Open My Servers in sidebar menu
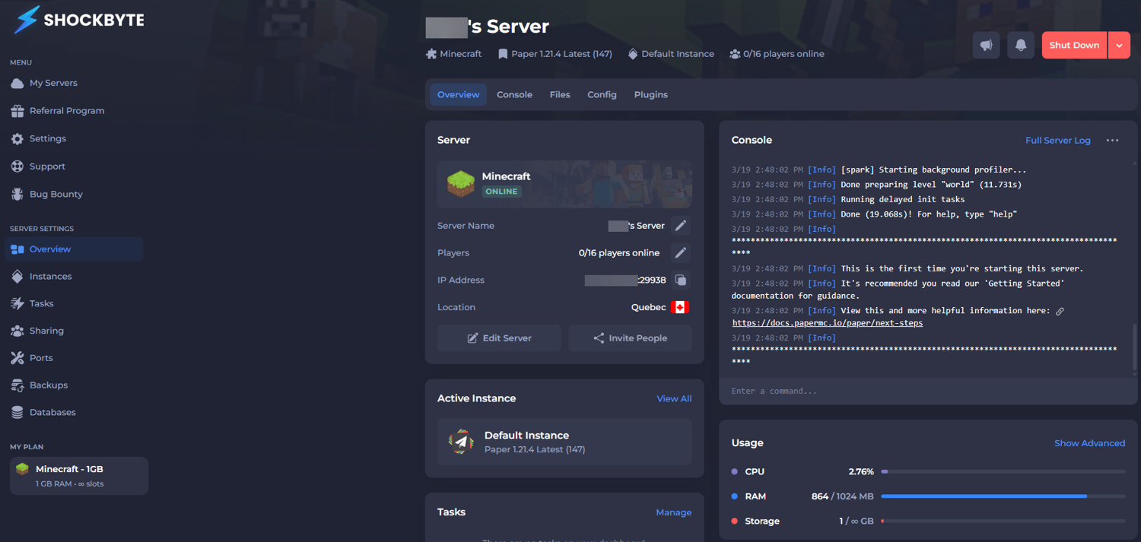This screenshot has height=542, width=1141. (53, 83)
